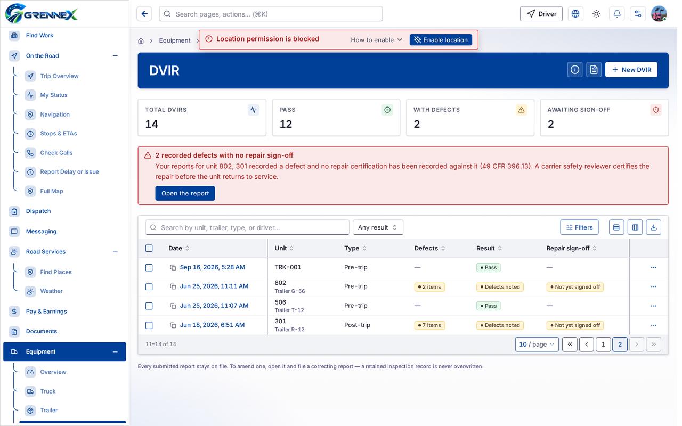Image resolution: width=682 pixels, height=426 pixels.
Task: Click Open the report button
Action: 185,193
